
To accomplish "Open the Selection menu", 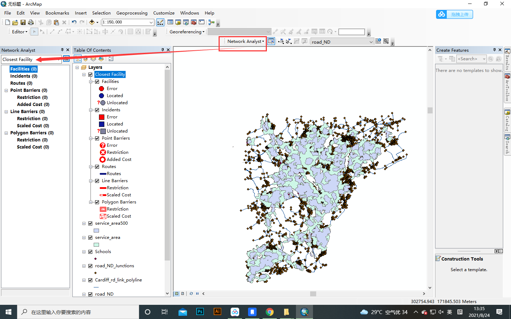I will (x=101, y=13).
